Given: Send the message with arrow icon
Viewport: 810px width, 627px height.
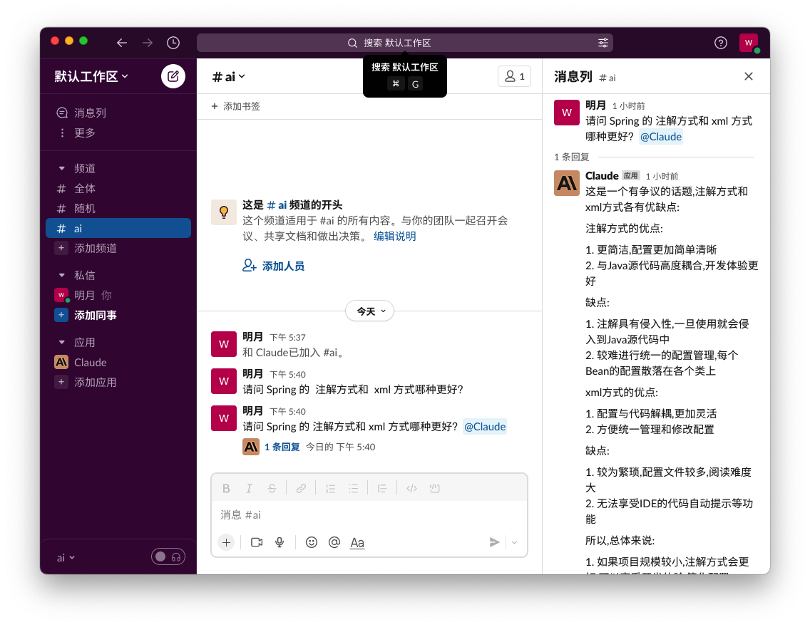Looking at the screenshot, I should 494,542.
